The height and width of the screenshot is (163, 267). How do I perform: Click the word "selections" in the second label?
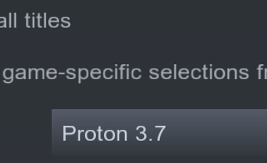[198, 72]
